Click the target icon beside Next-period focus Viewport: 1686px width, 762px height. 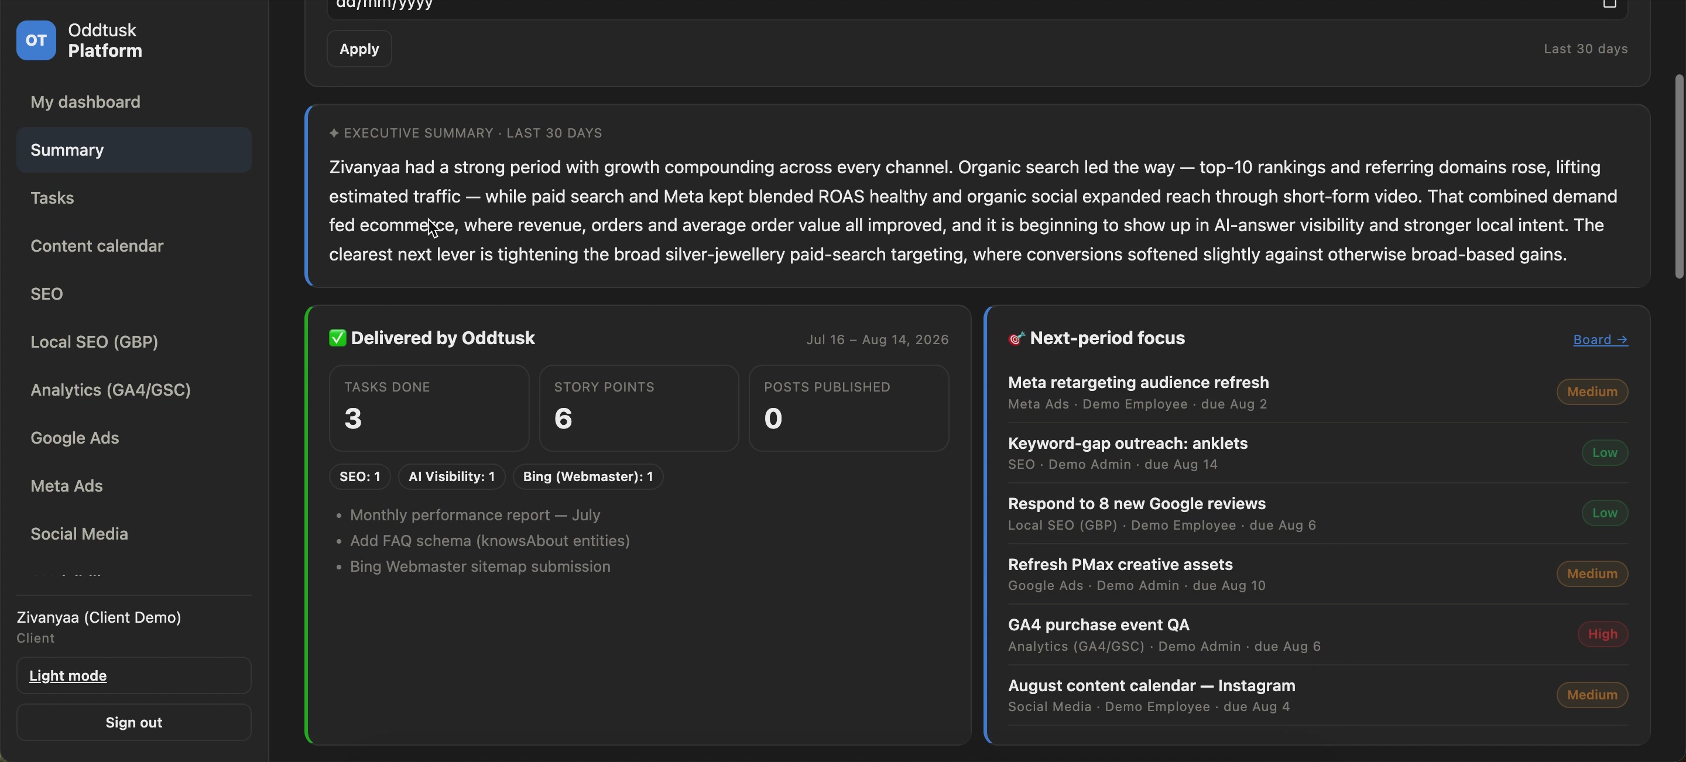click(x=1016, y=338)
